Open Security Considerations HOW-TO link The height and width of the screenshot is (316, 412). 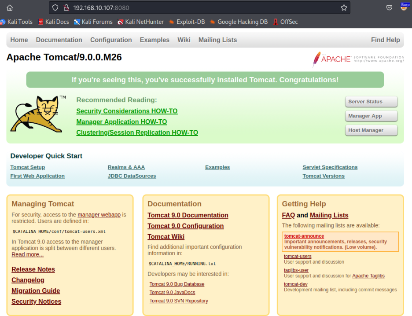[127, 111]
